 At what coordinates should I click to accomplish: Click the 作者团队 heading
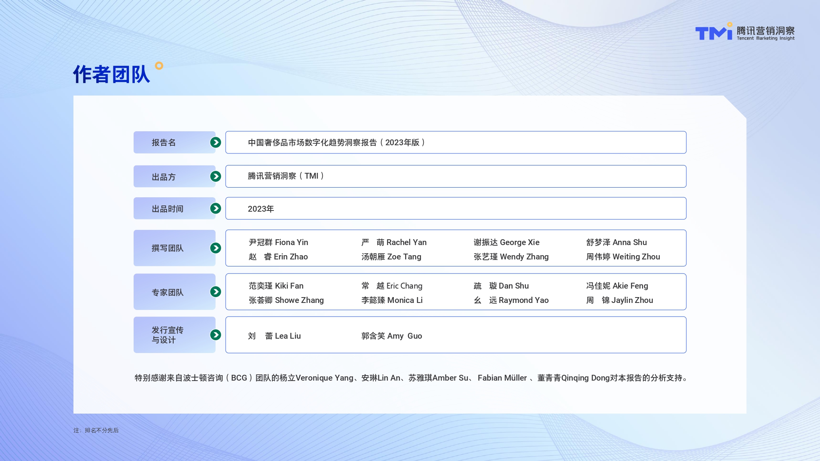coord(111,74)
